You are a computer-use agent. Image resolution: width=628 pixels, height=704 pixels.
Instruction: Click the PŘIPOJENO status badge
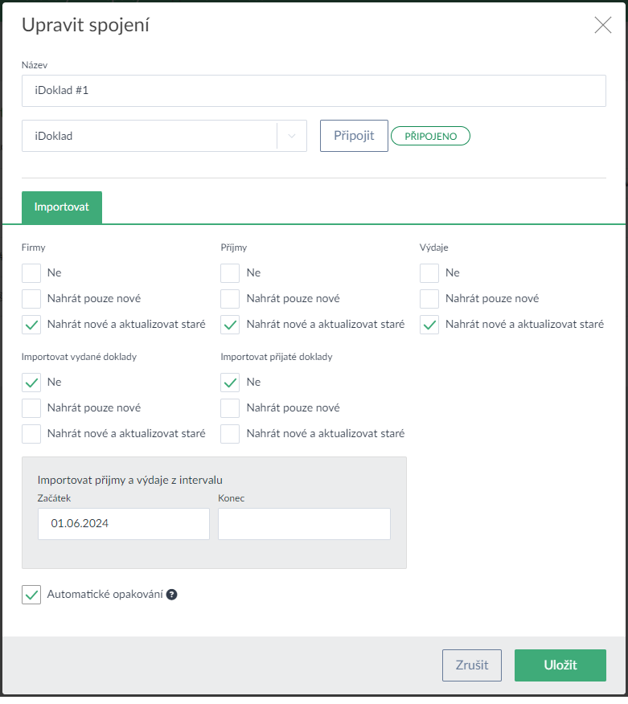pos(430,137)
